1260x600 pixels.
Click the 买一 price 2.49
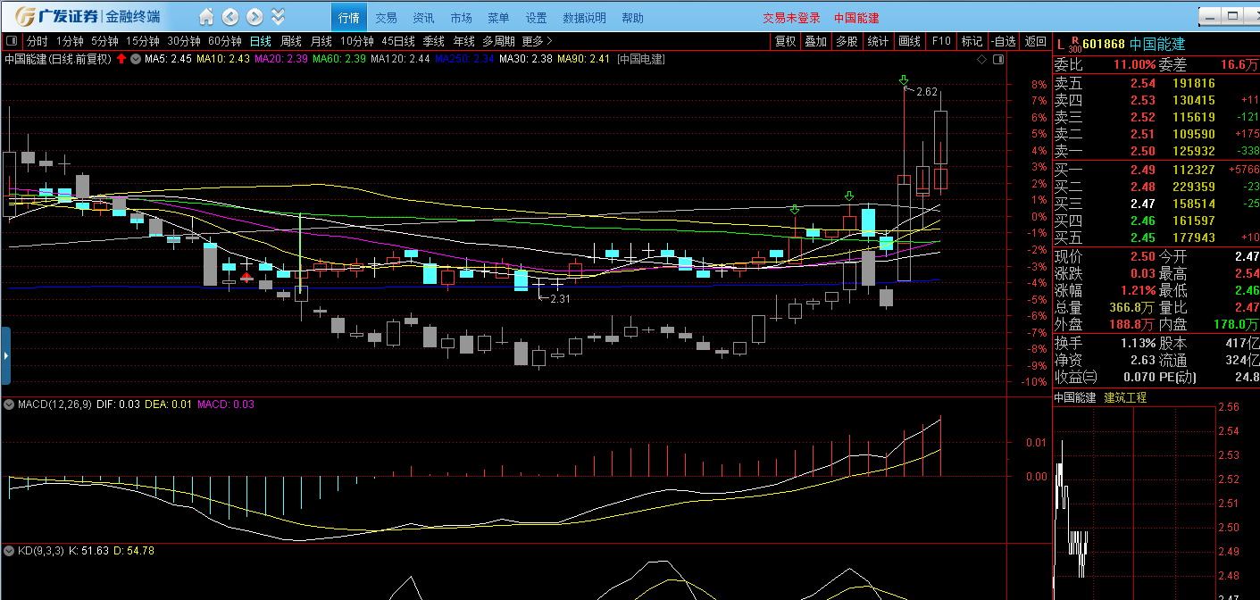(1143, 170)
